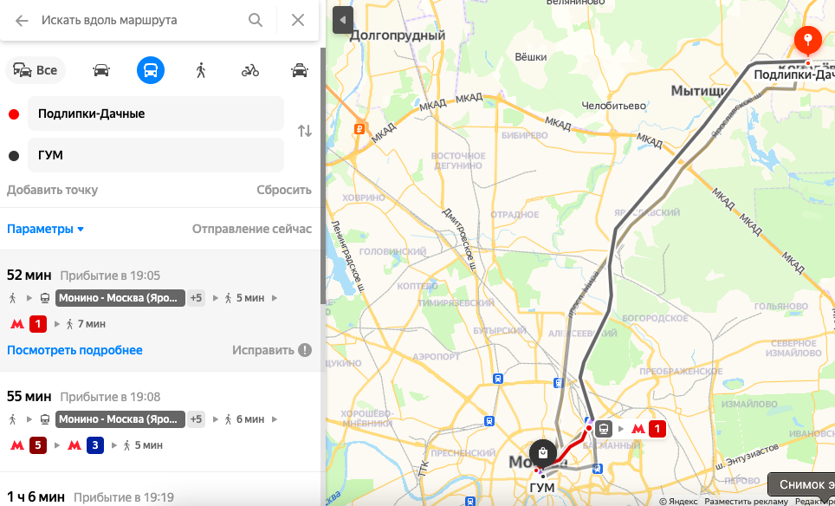Click the magnifier search icon
This screenshot has width=835, height=506.
tap(256, 20)
